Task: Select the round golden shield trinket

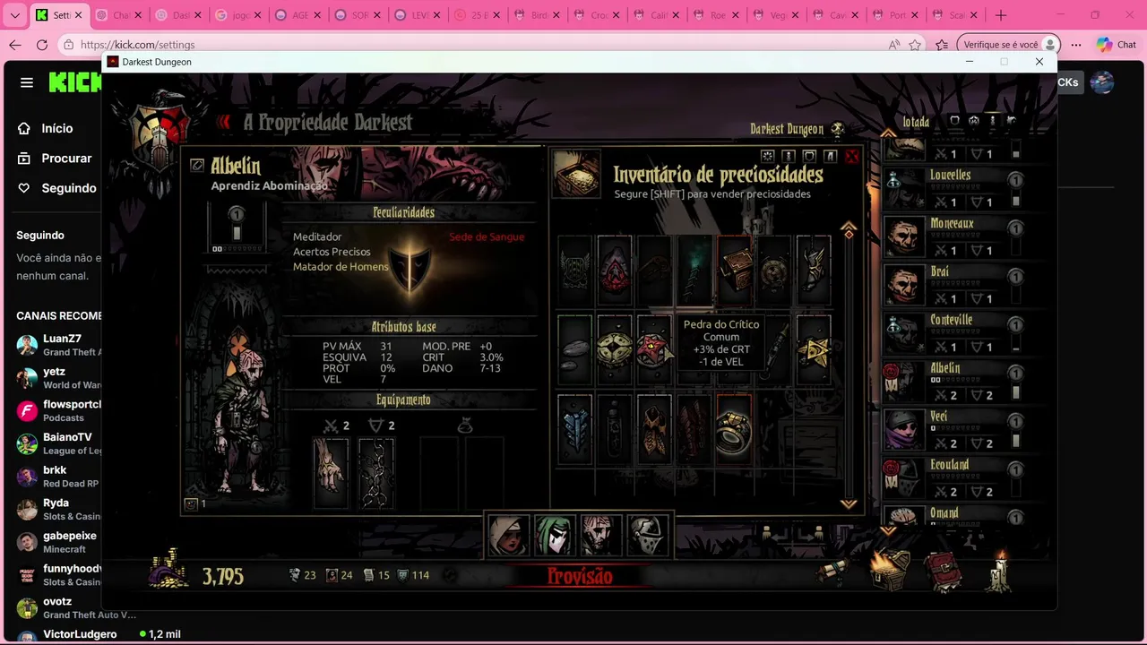Action: 614,349
